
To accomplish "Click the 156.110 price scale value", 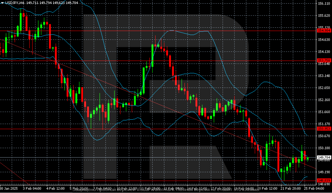I will tap(324, 3).
